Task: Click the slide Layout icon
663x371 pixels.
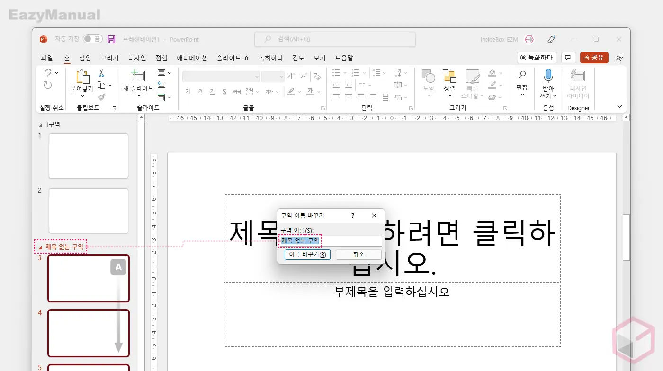Action: pyautogui.click(x=161, y=73)
